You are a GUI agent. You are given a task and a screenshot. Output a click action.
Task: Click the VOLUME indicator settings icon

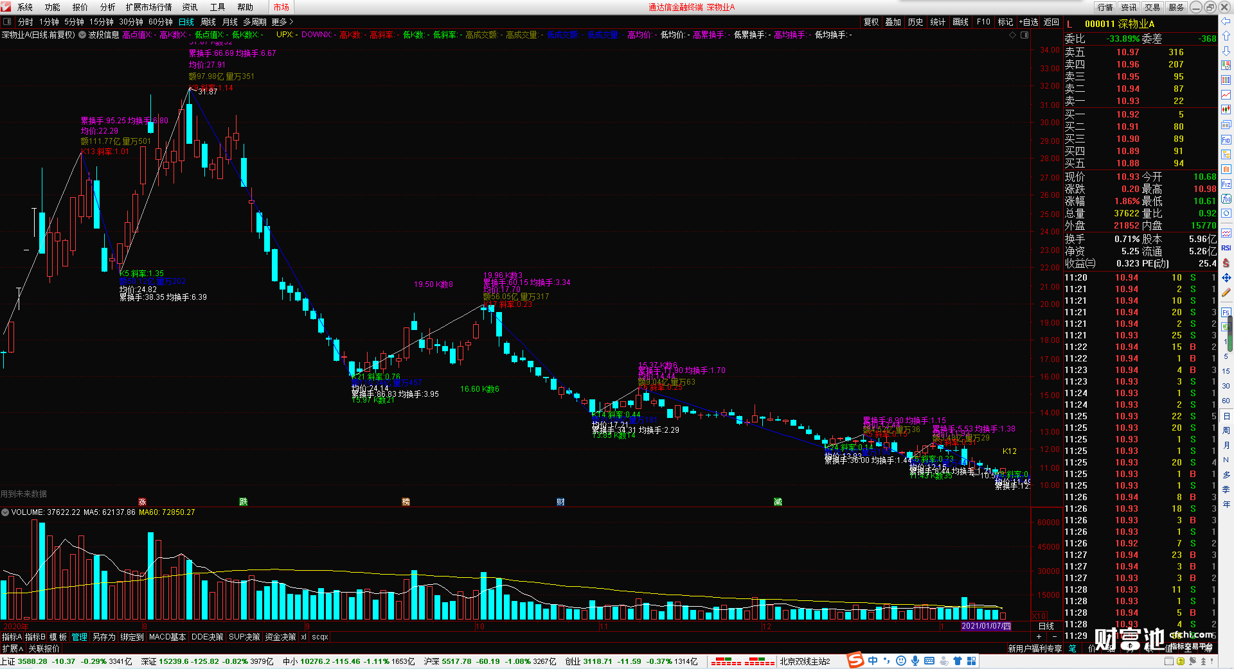click(5, 512)
